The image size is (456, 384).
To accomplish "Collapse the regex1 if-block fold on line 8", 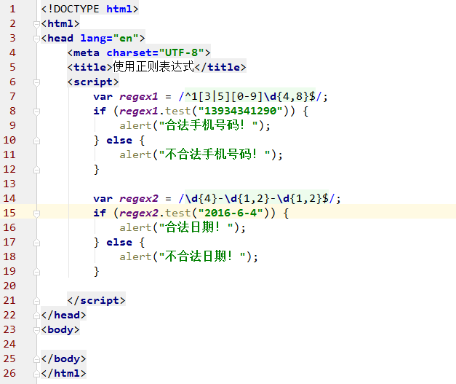I will coord(36,111).
